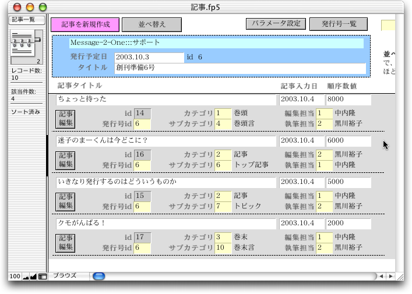The height and width of the screenshot is (294, 412).
Task: Click the 発行予定日 date field
Action: tap(149, 57)
